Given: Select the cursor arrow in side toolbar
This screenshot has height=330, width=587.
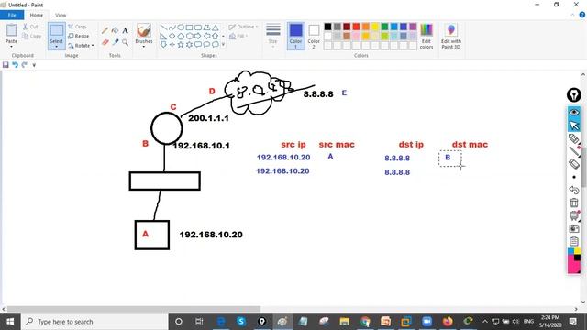Looking at the screenshot, I should pyautogui.click(x=574, y=126).
